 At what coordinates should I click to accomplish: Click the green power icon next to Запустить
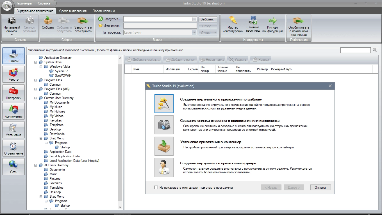click(x=101, y=19)
